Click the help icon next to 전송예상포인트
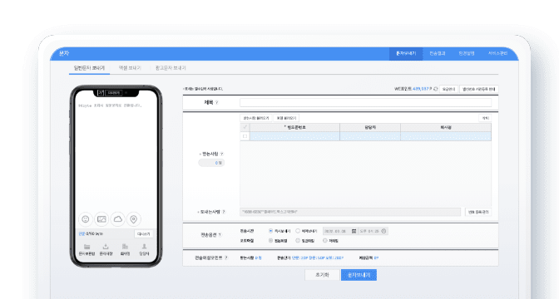 (226, 257)
